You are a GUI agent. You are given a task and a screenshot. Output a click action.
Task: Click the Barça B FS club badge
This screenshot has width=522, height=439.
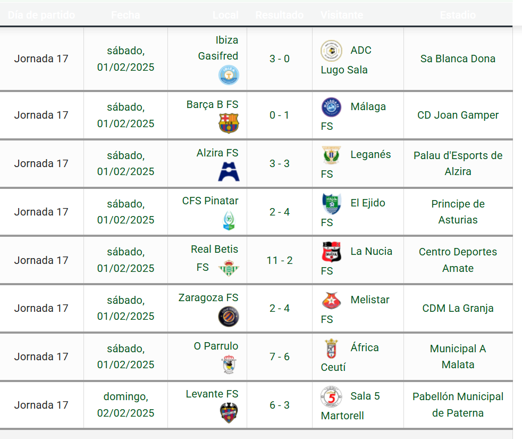click(x=229, y=123)
